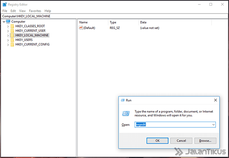Image resolution: width=229 pixels, height=158 pixels.
Task: Click the Computer icon in the tree
Action: pos(8,22)
